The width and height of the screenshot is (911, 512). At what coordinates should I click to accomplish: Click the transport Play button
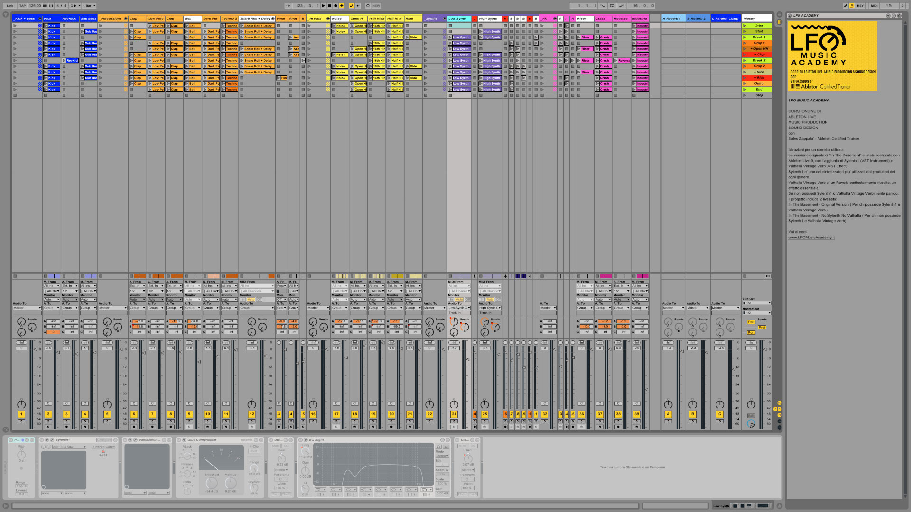point(324,6)
